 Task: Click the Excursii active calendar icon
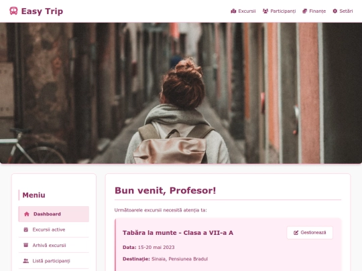[26, 230]
